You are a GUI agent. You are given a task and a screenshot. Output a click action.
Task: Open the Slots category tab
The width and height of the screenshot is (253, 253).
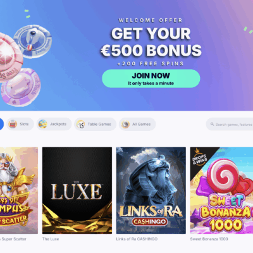[x=20, y=124]
